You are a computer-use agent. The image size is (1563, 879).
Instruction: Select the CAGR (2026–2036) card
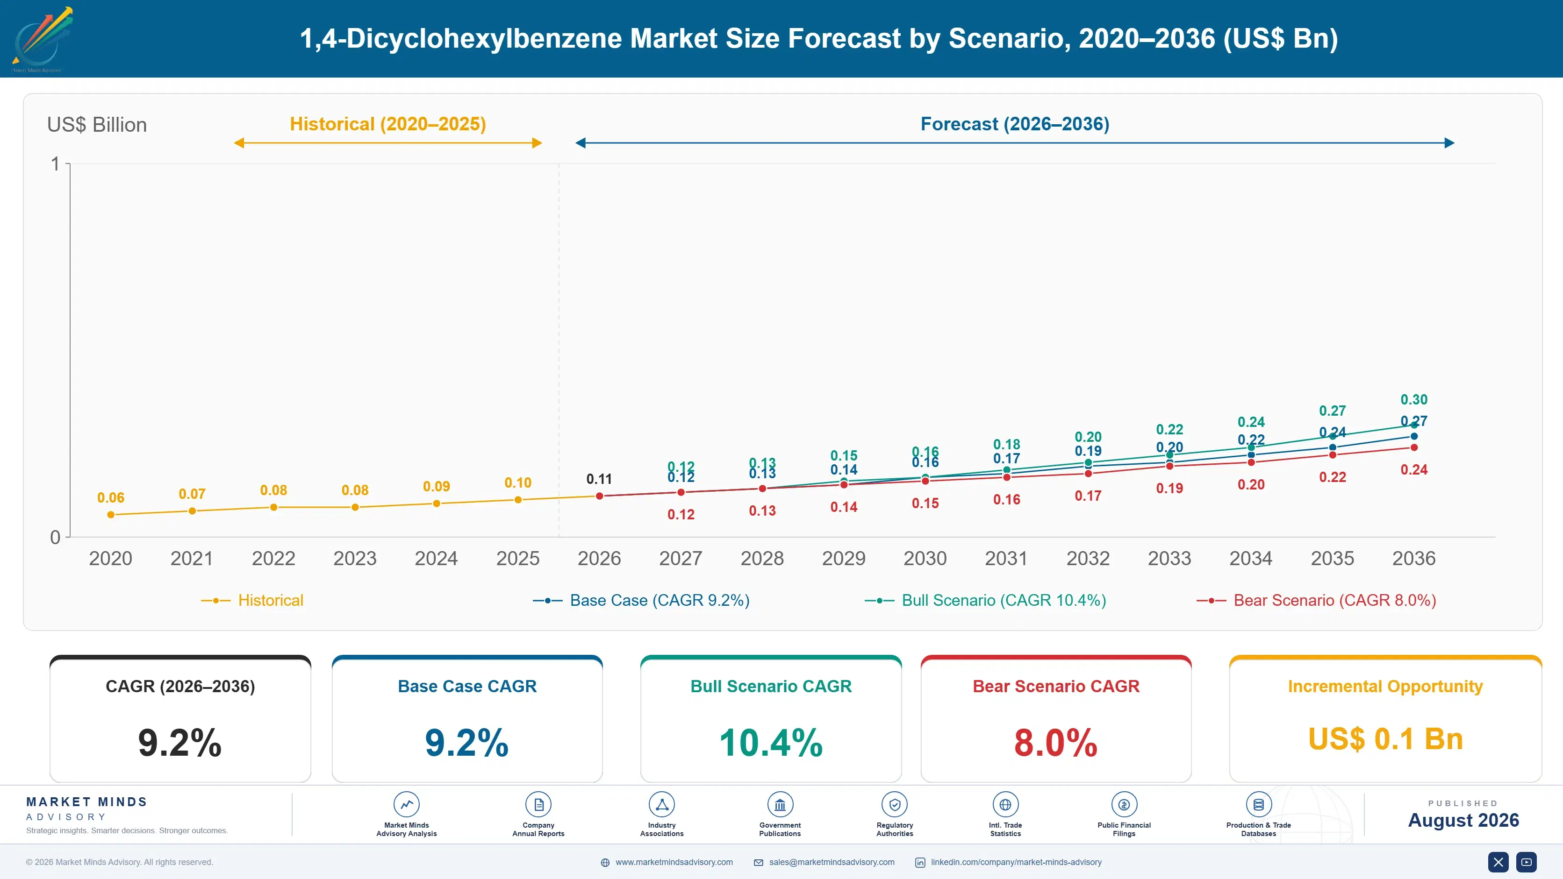(180, 719)
